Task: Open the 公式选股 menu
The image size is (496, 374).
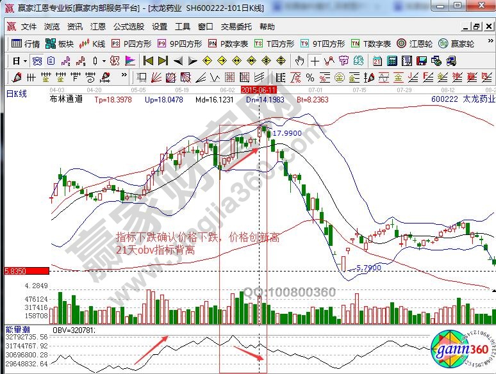Action: (x=129, y=27)
